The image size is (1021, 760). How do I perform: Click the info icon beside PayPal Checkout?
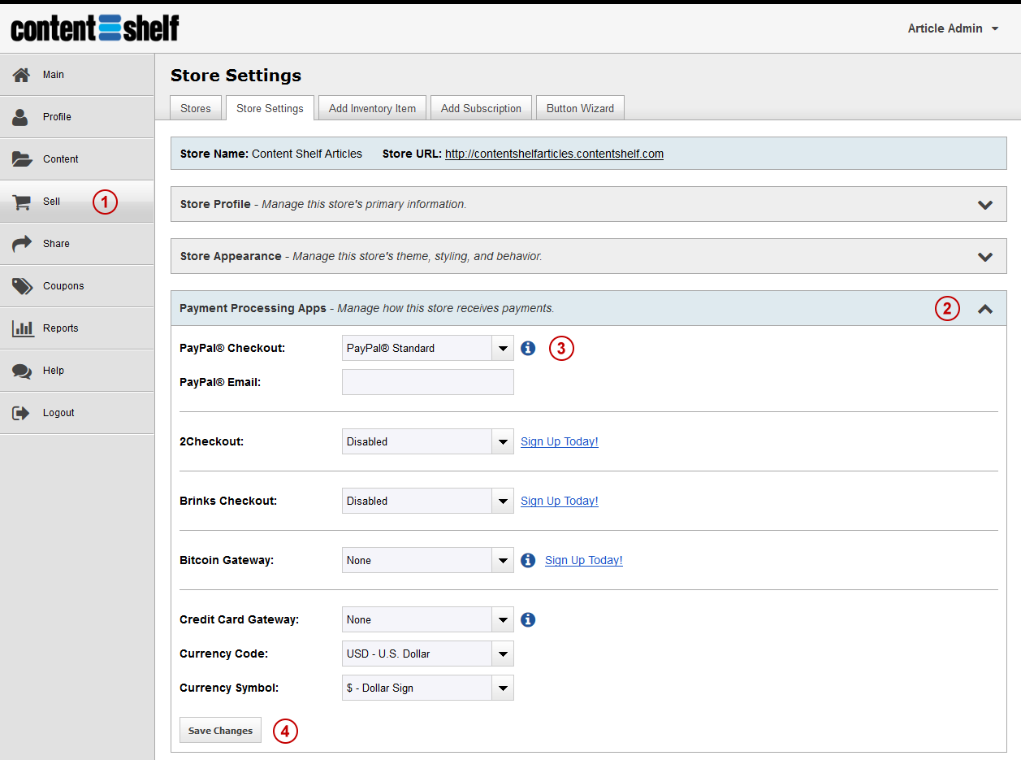[528, 348]
